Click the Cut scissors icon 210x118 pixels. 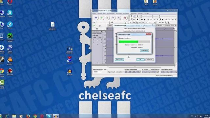click(x=131, y=23)
